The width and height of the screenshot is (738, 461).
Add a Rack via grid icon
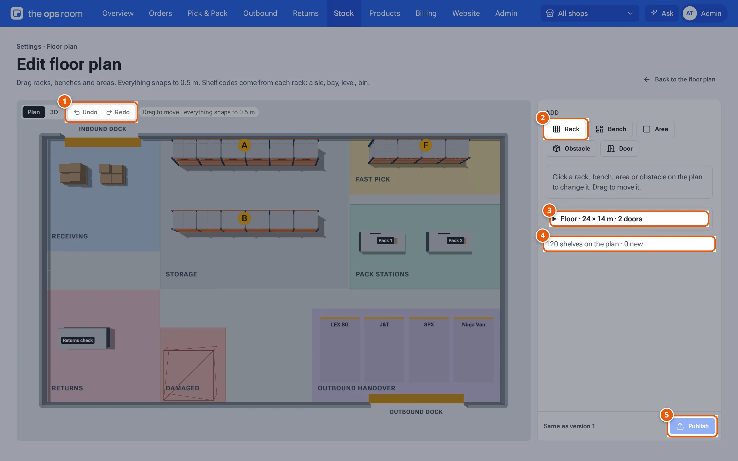tap(557, 129)
